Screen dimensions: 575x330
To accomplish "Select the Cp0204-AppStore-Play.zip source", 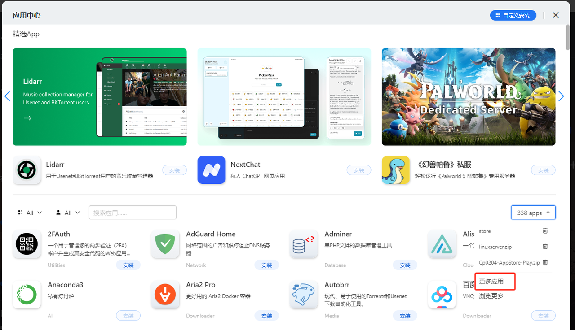I will tap(509, 263).
